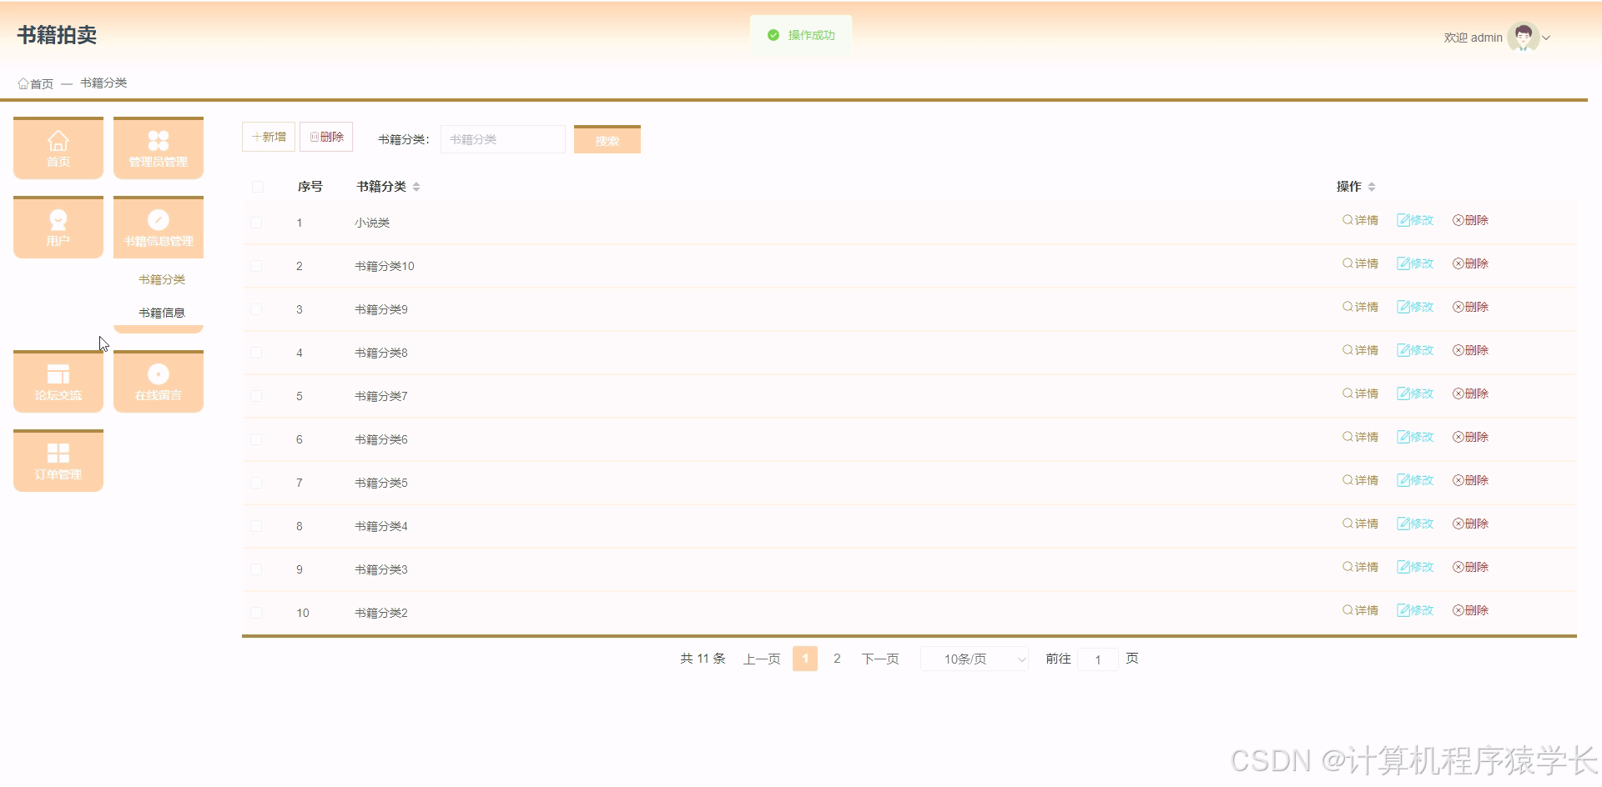Open the 10条/页 page size dropdown
This screenshot has height=787, width=1602.
pos(975,659)
